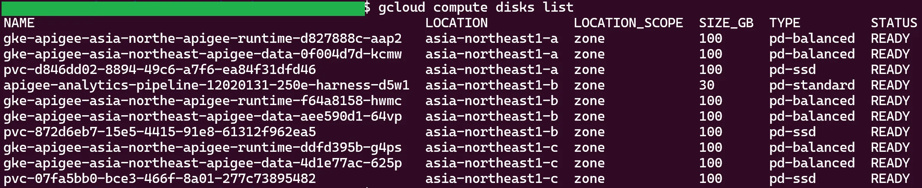
Task: Click disk name ending in 4d1e77ac-625p
Action: click(x=202, y=163)
